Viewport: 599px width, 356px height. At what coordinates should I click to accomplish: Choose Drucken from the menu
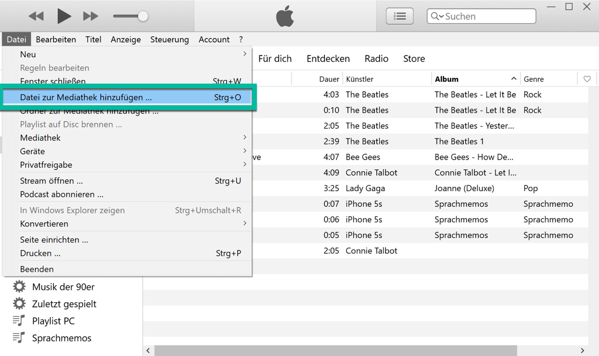[x=127, y=253]
